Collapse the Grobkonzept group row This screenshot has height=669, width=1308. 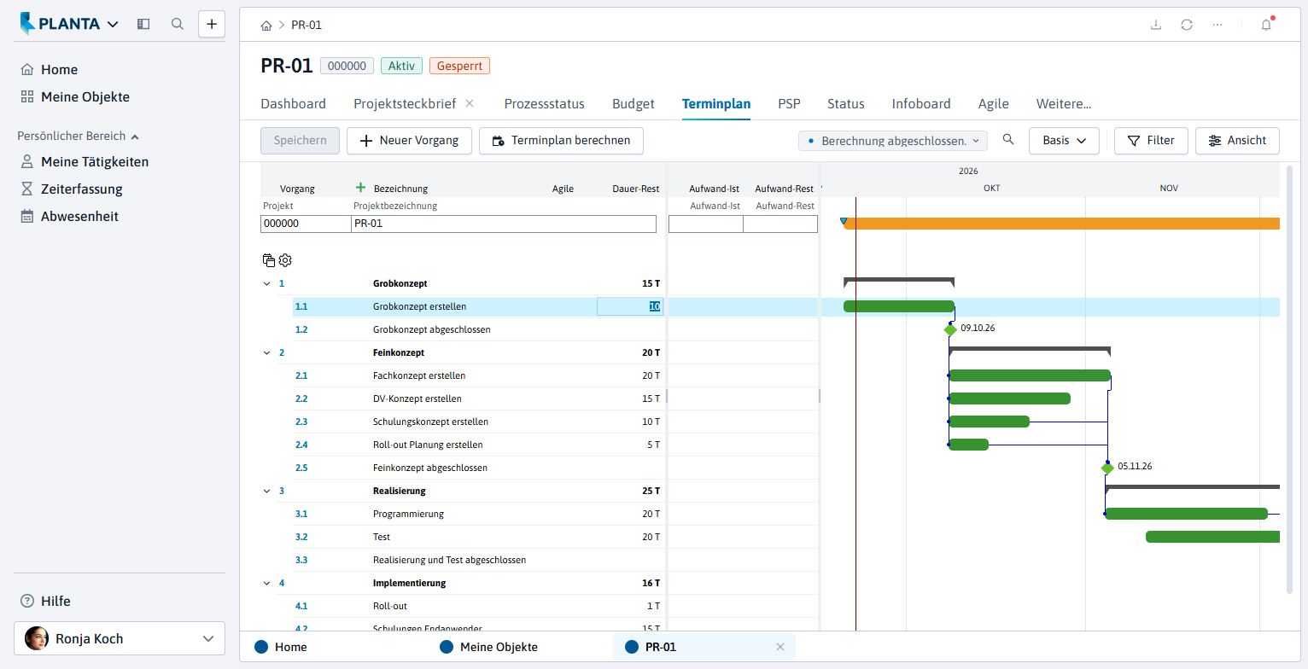click(x=266, y=283)
